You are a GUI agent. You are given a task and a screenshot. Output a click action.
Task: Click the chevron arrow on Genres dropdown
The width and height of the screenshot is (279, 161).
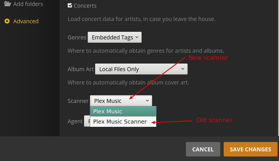coord(136,37)
